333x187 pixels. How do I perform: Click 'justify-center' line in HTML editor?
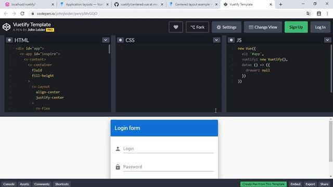click(50, 98)
